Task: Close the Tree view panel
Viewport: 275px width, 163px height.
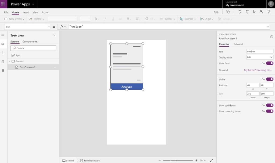Action: point(55,35)
